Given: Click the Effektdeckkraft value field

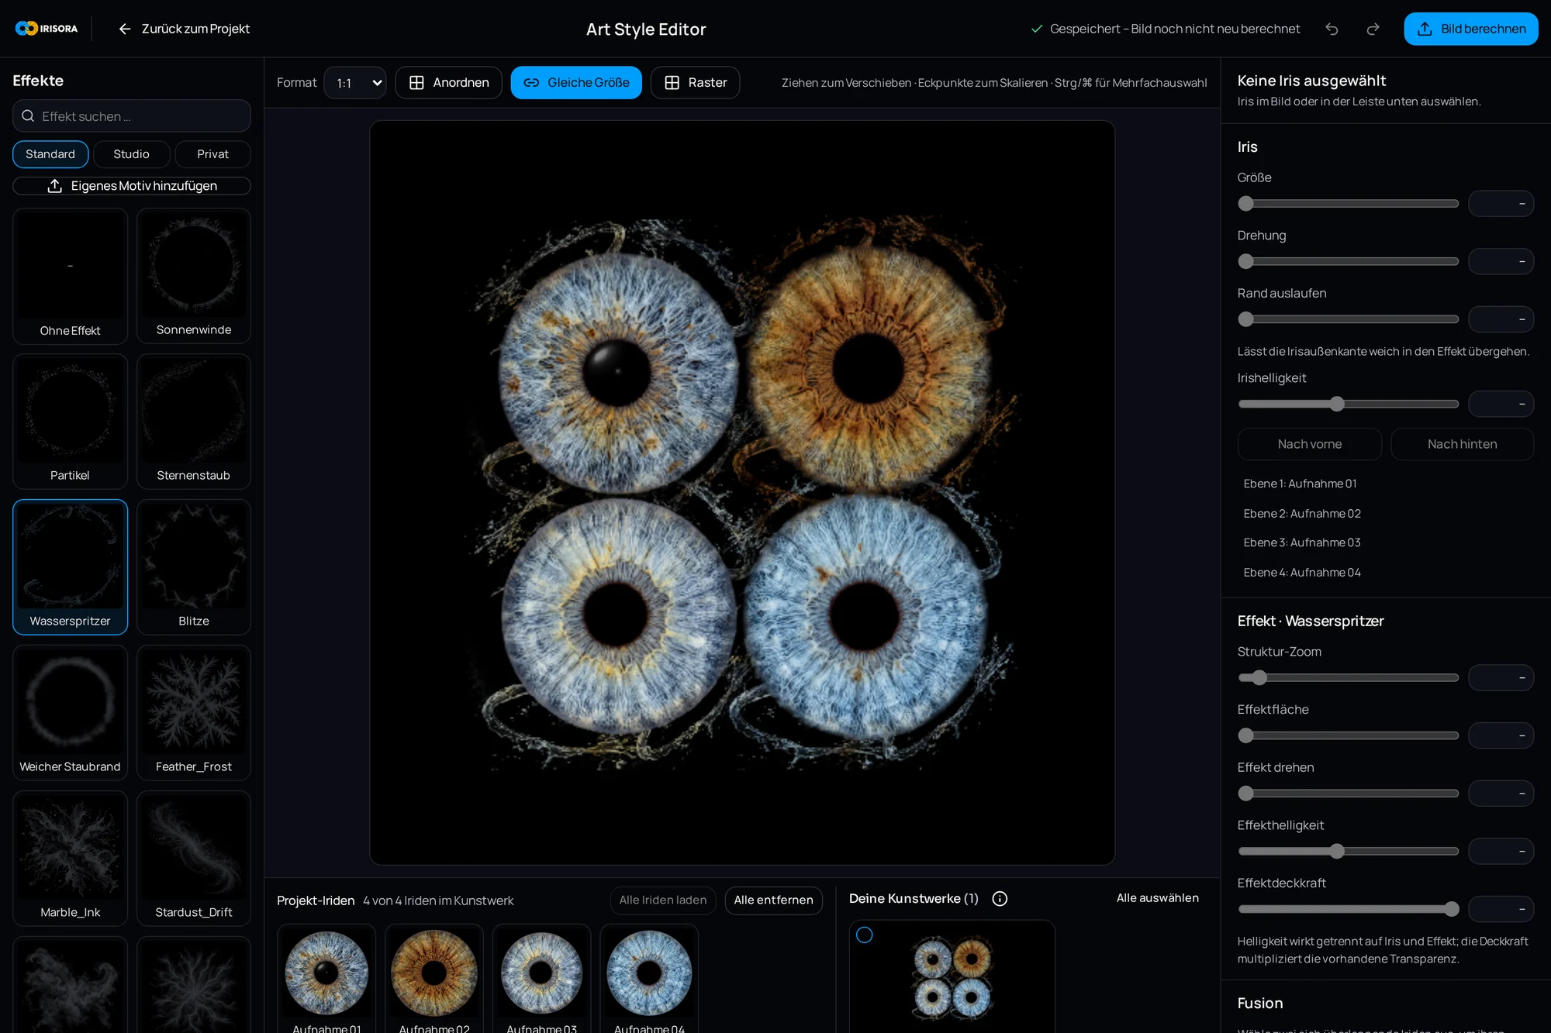Looking at the screenshot, I should [x=1501, y=909].
